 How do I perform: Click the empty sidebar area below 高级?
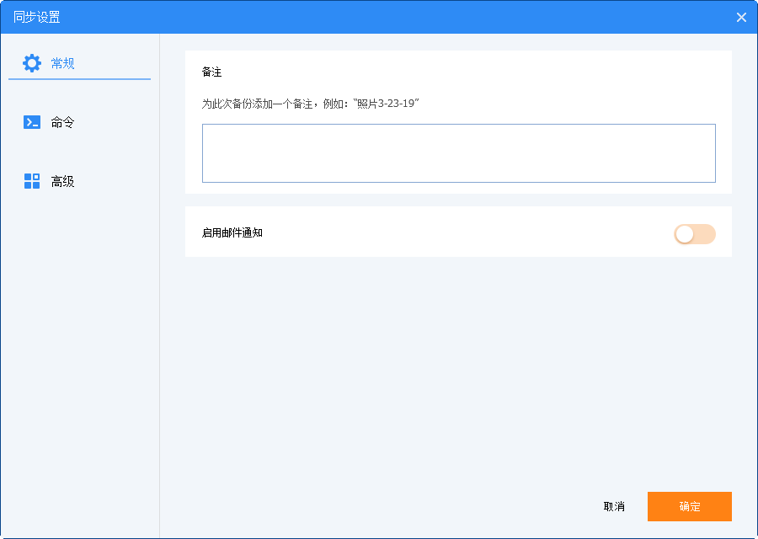click(x=79, y=354)
